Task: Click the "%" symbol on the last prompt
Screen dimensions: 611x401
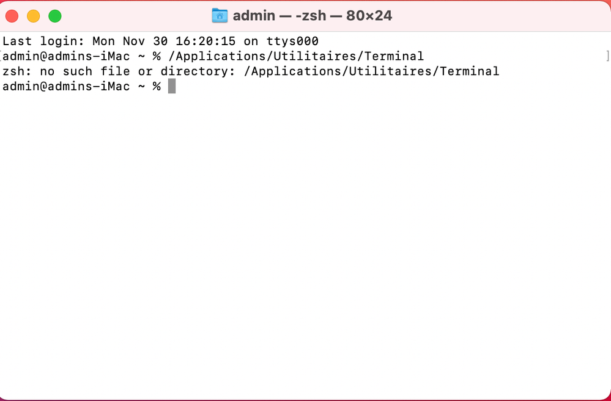Action: click(x=157, y=86)
